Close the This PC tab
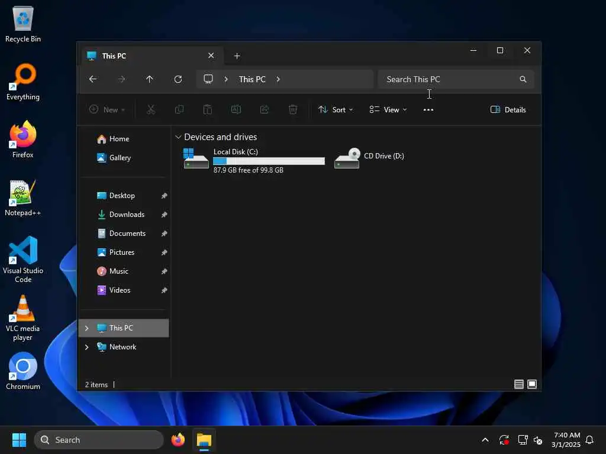 [x=211, y=56]
